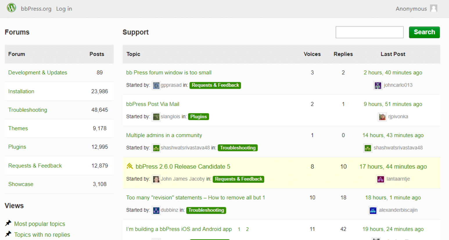
Task: Click rjpivonka's avatar image
Action: 382,117
